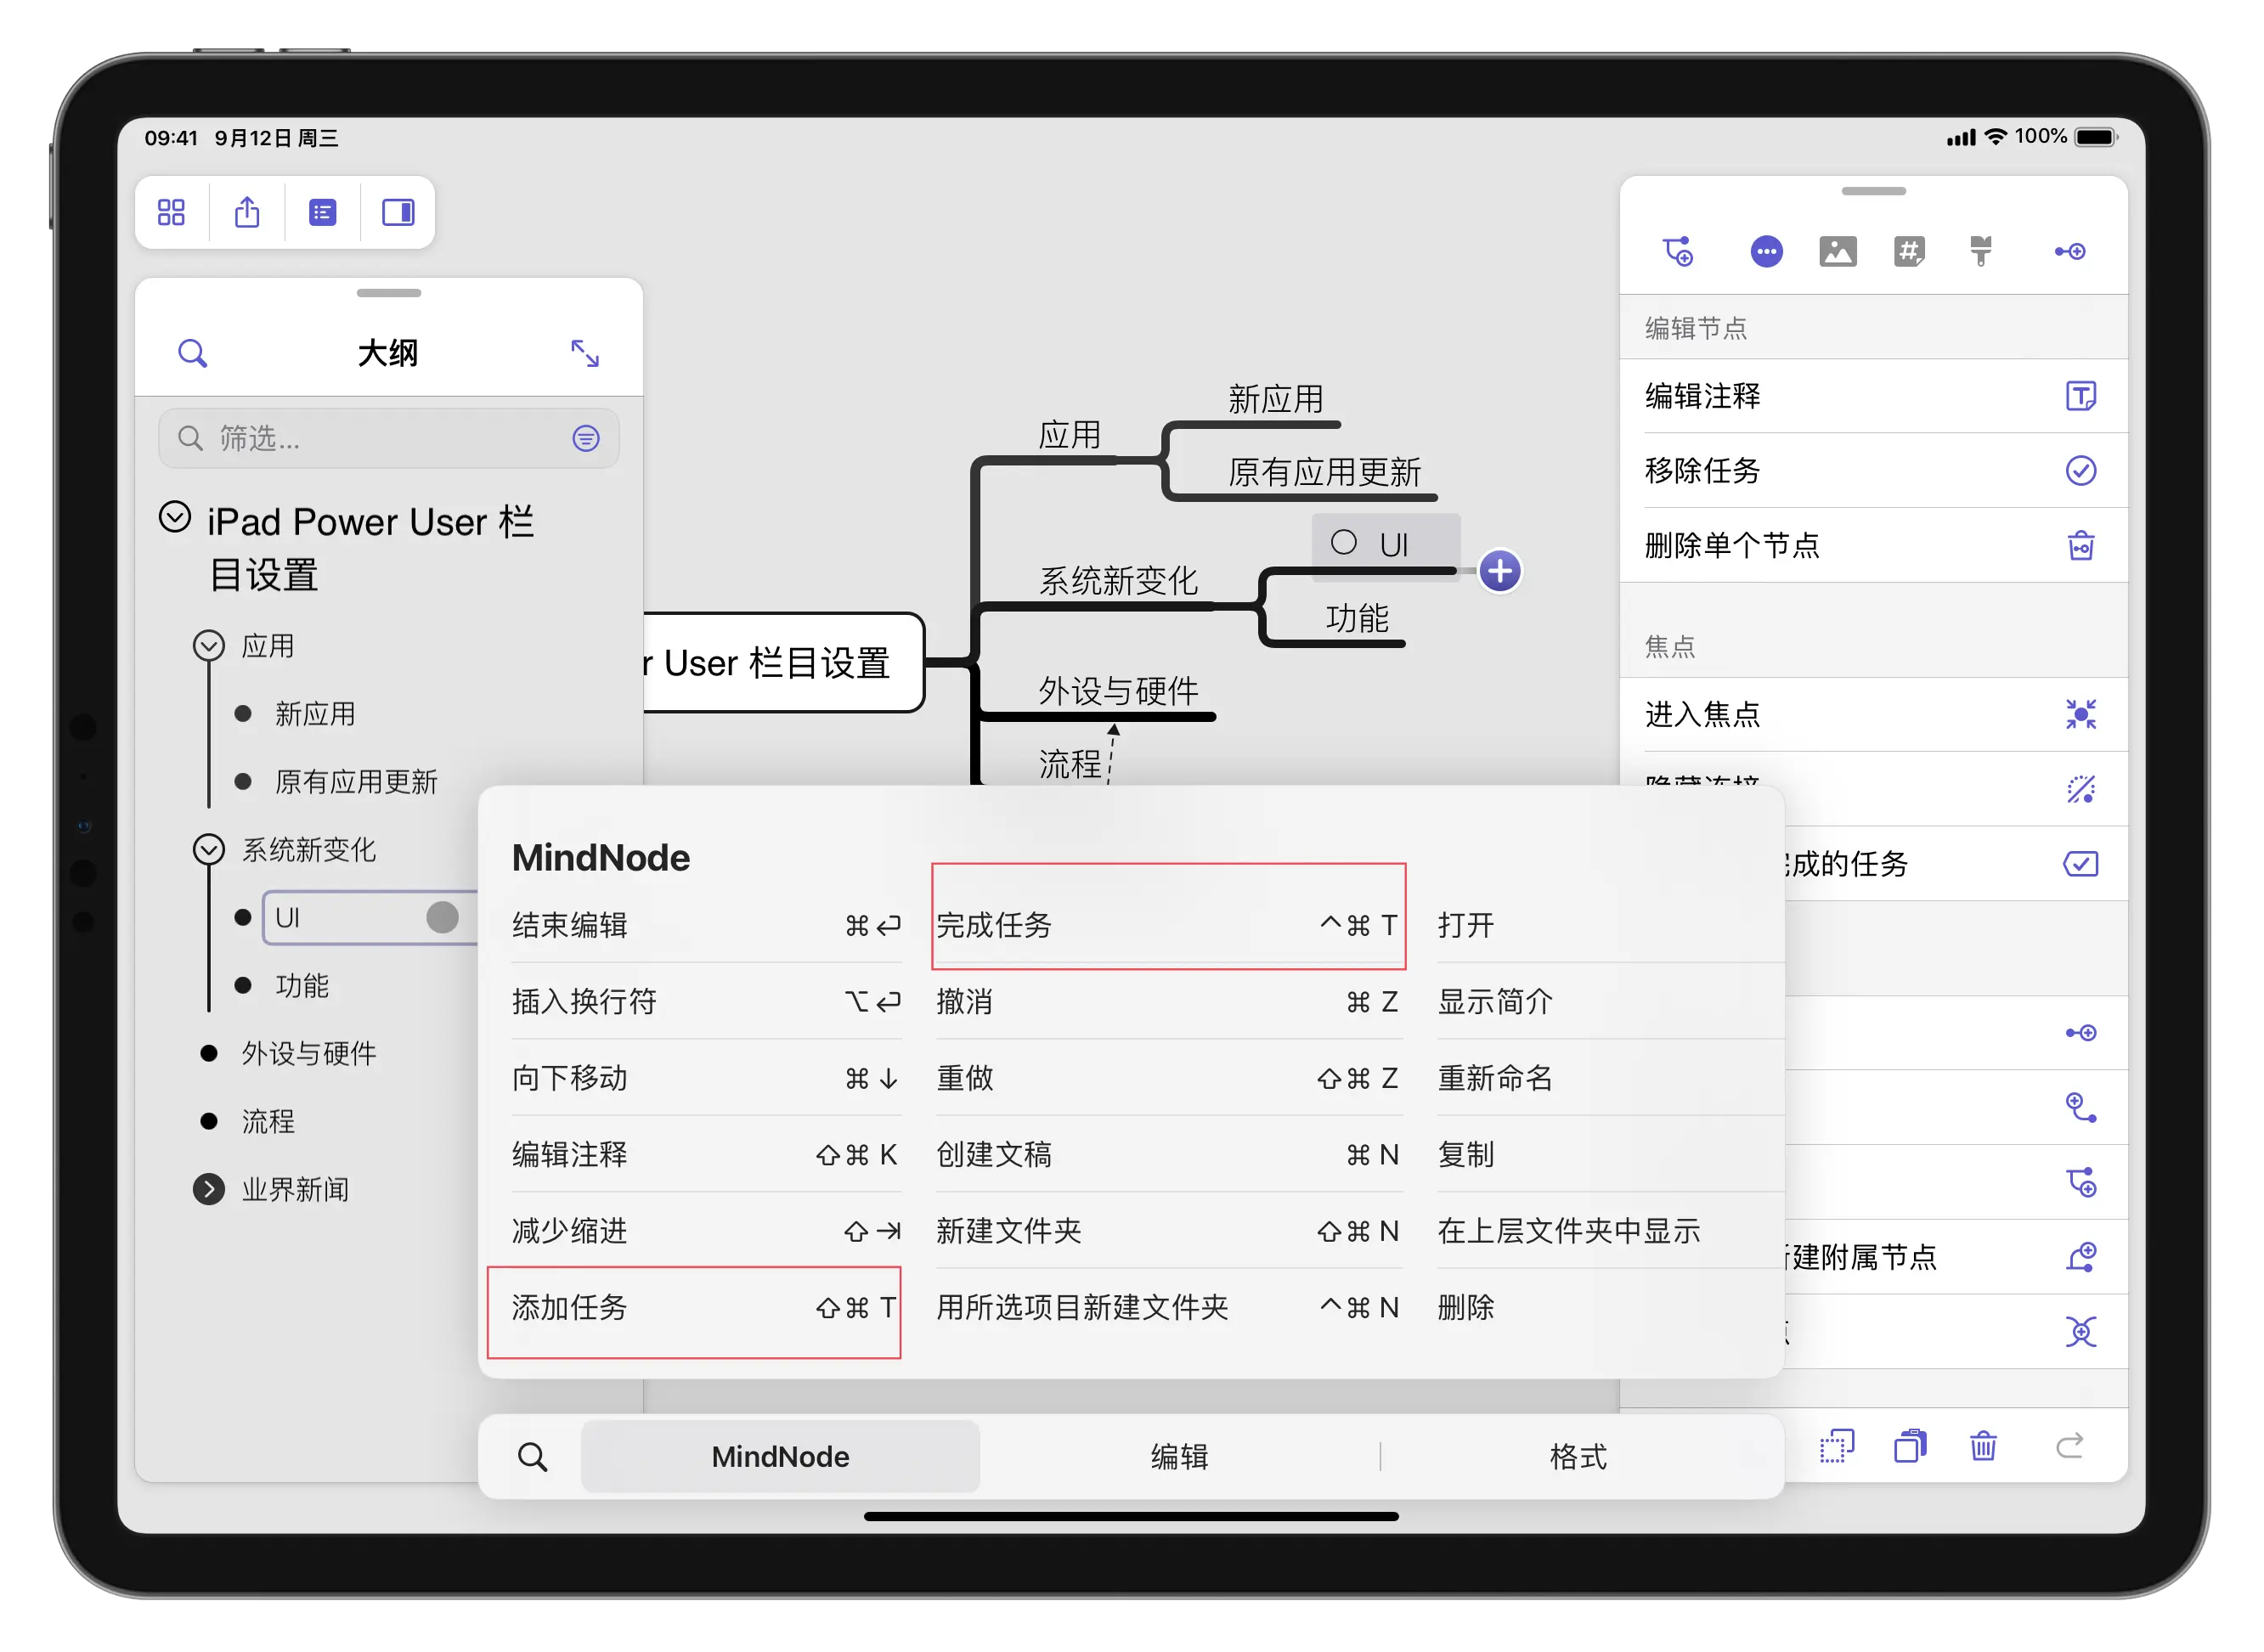
Task: Choose 插入换行符 from shortcut menu
Action: (x=706, y=1001)
